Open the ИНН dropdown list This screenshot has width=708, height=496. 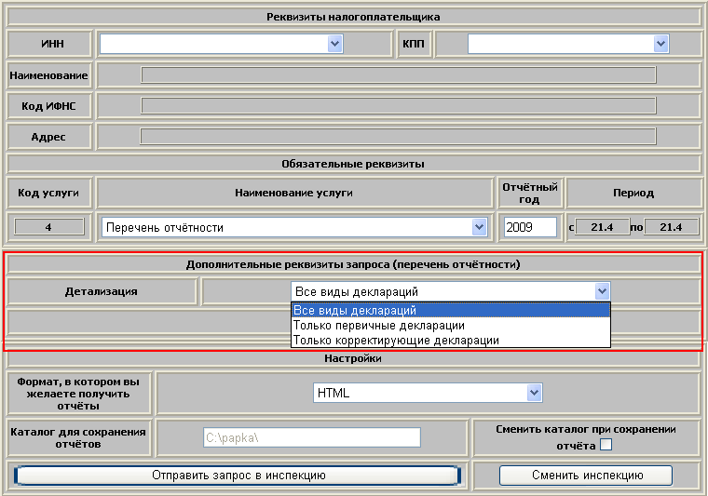point(334,44)
